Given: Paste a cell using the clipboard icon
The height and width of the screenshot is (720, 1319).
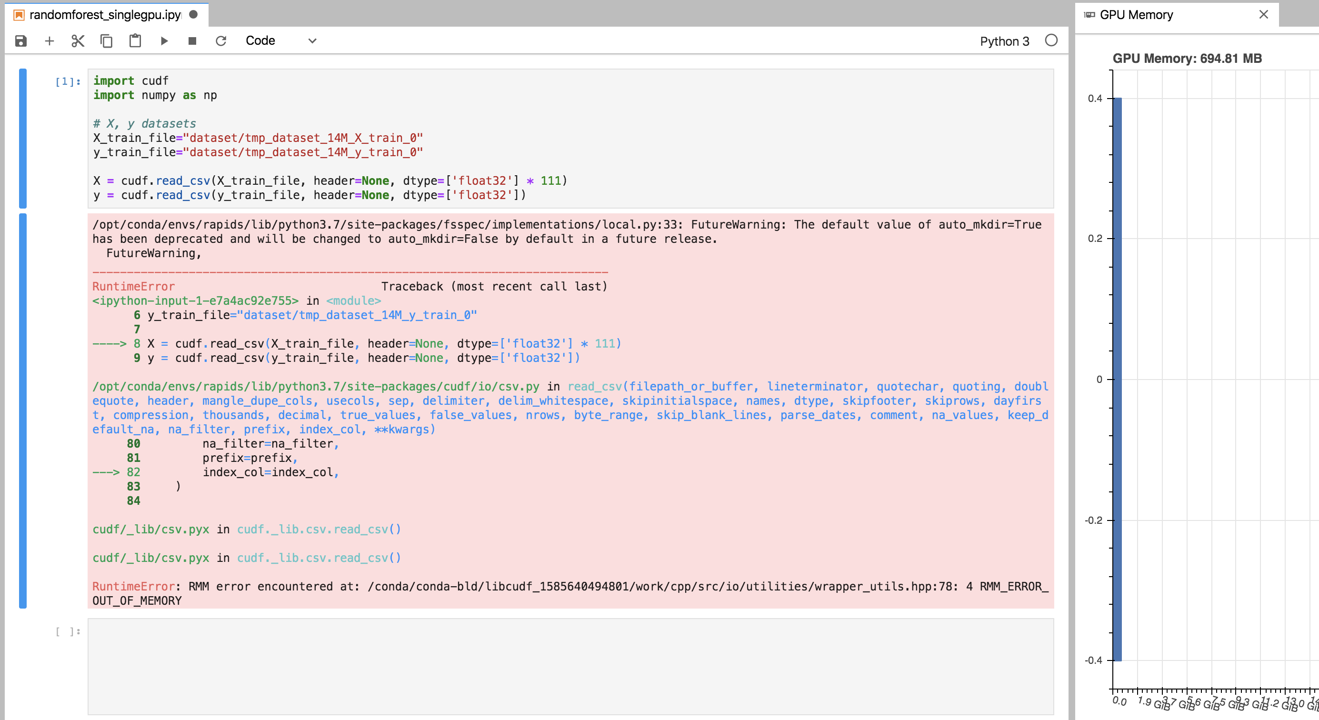Looking at the screenshot, I should [135, 41].
